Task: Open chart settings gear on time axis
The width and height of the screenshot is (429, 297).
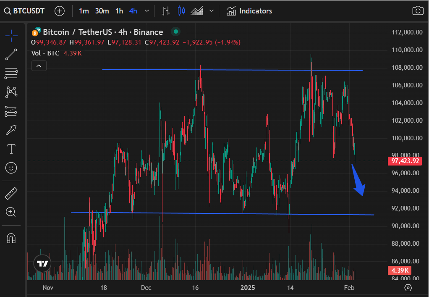Action: pyautogui.click(x=408, y=288)
